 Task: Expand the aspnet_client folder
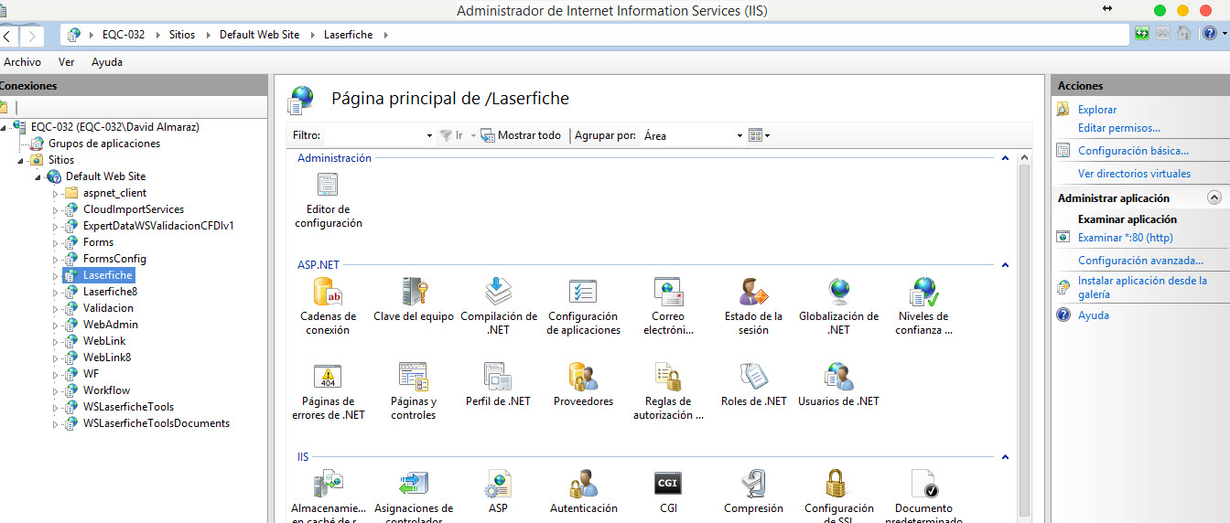(56, 193)
